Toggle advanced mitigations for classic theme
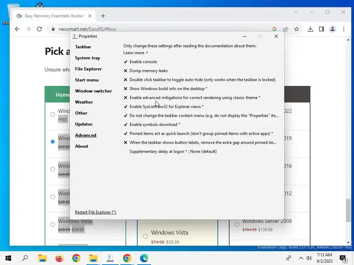354x265 pixels. tap(192, 98)
